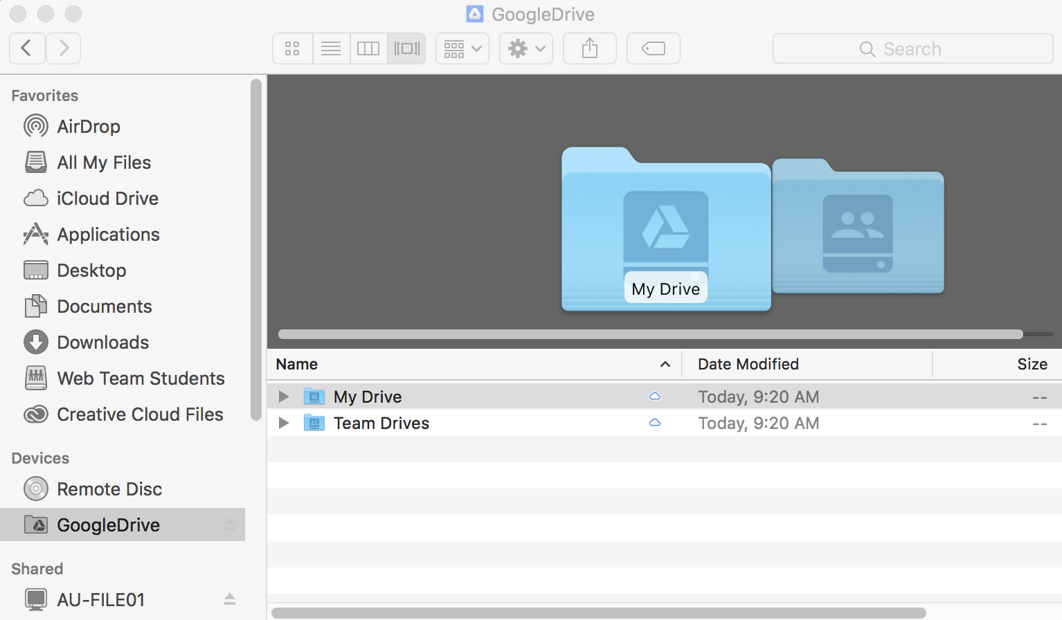Eject the GoogleDrive volume
This screenshot has height=620, width=1062.
point(230,525)
